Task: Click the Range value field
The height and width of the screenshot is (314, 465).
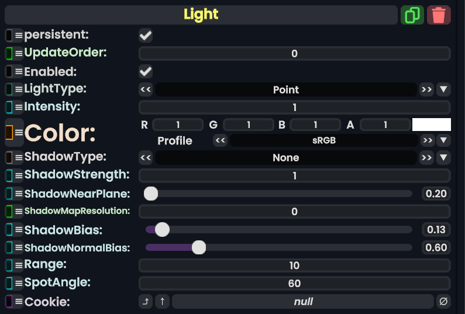Action: pyautogui.click(x=294, y=265)
